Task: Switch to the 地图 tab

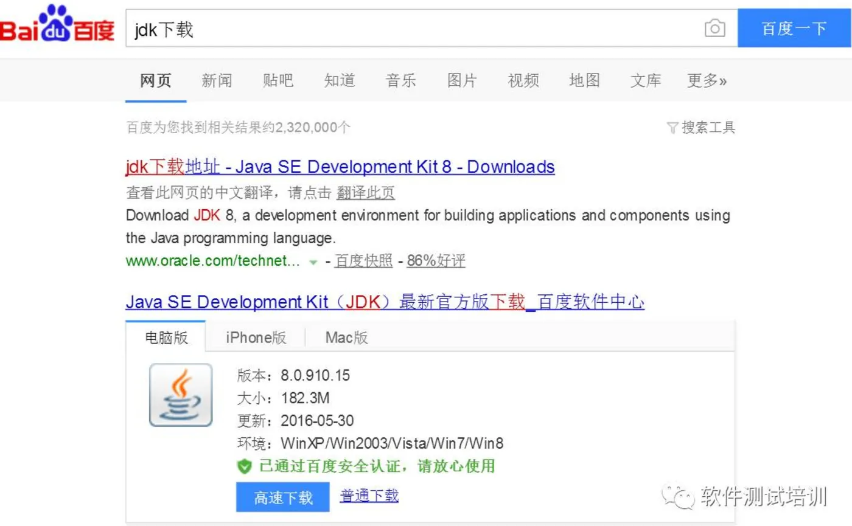Action: pyautogui.click(x=585, y=80)
